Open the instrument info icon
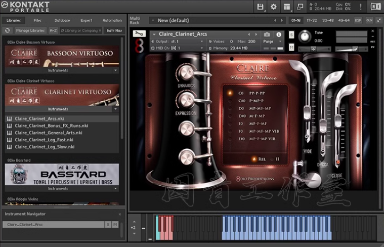384x247 pixels. coord(279,34)
